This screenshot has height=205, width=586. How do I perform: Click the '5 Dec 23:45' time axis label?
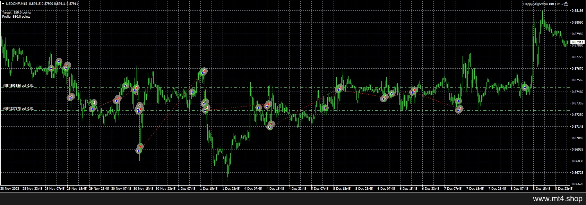tap(364, 189)
